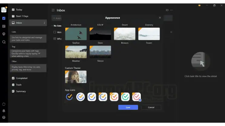Image resolution: width=225 pixels, height=126 pixels.
Task: Select the second white circular app icon
Action: click(81, 97)
